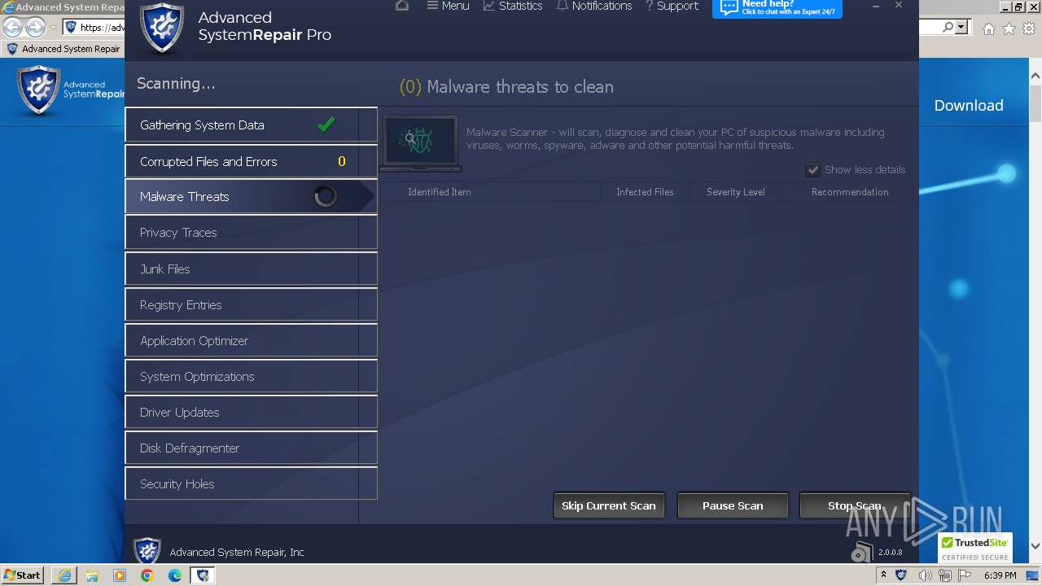
Task: Select Gathering System Data scan step
Action: click(x=251, y=125)
